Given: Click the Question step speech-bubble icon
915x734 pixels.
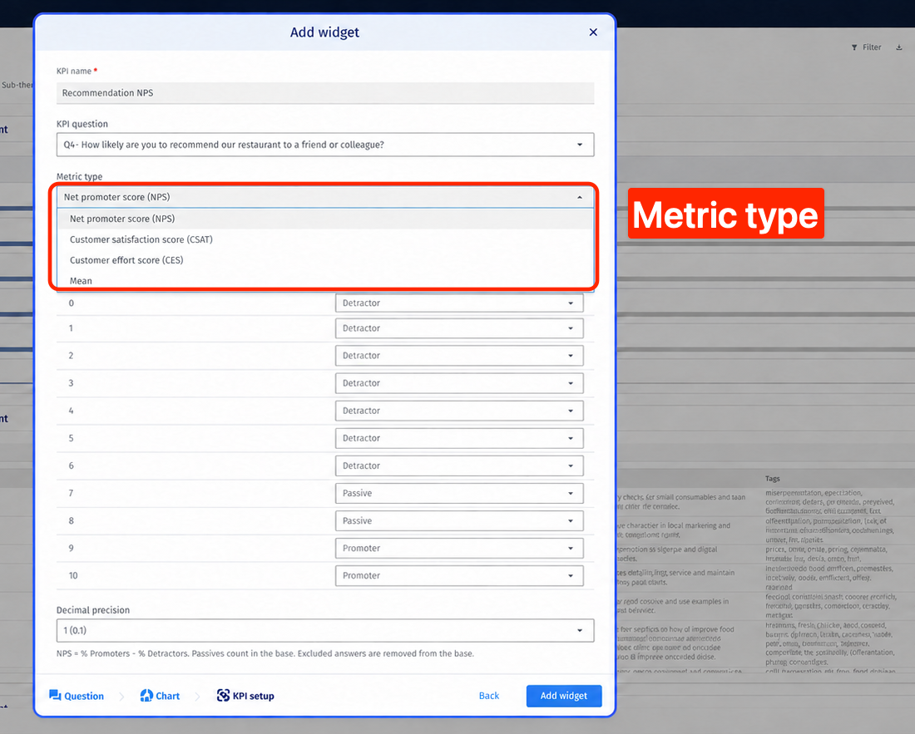Looking at the screenshot, I should [55, 695].
